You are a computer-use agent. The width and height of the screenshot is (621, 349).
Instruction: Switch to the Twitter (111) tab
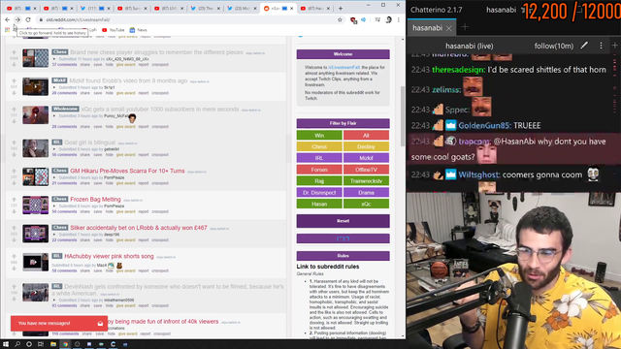[95, 8]
